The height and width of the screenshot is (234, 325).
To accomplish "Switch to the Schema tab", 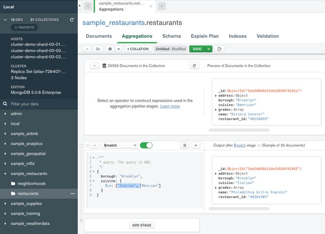I will coord(171,36).
